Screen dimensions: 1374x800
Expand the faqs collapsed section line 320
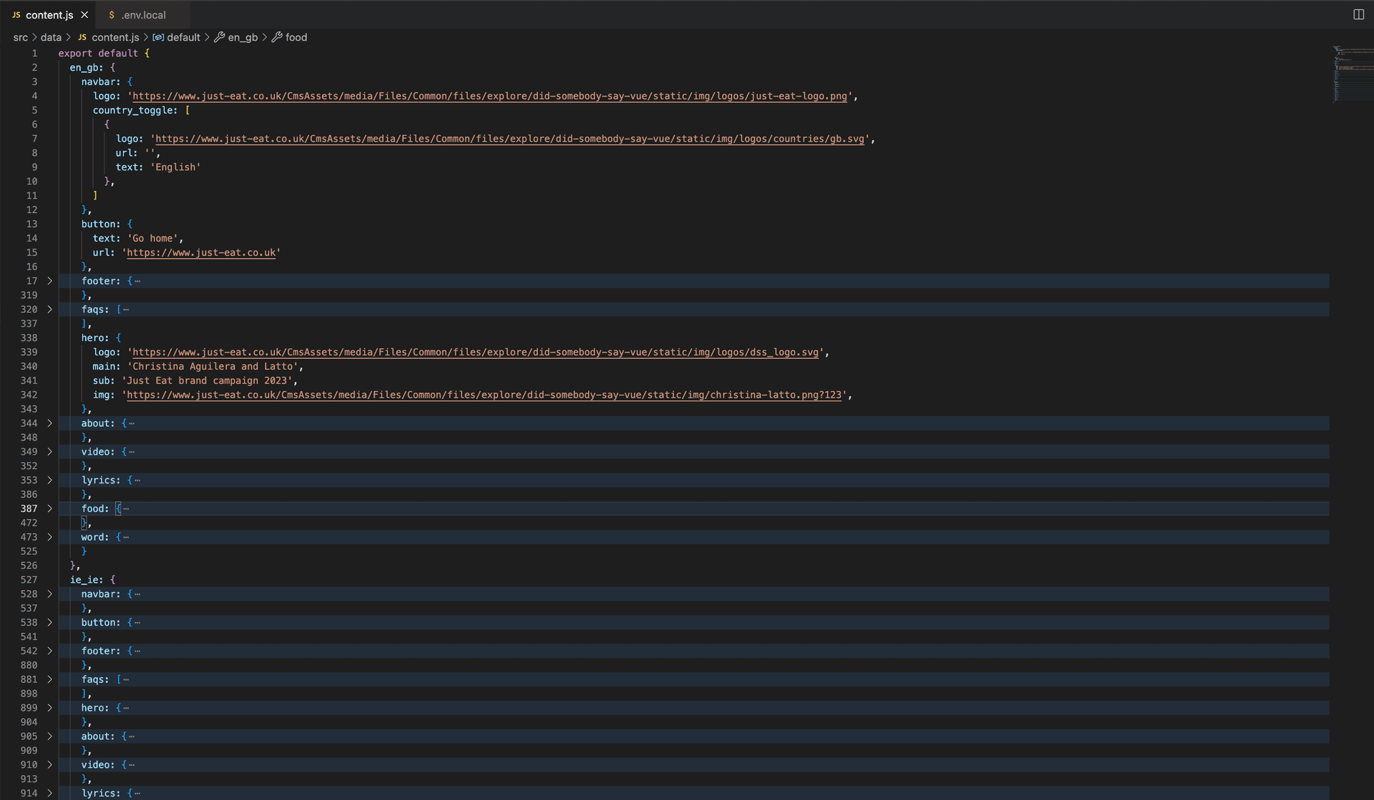51,310
